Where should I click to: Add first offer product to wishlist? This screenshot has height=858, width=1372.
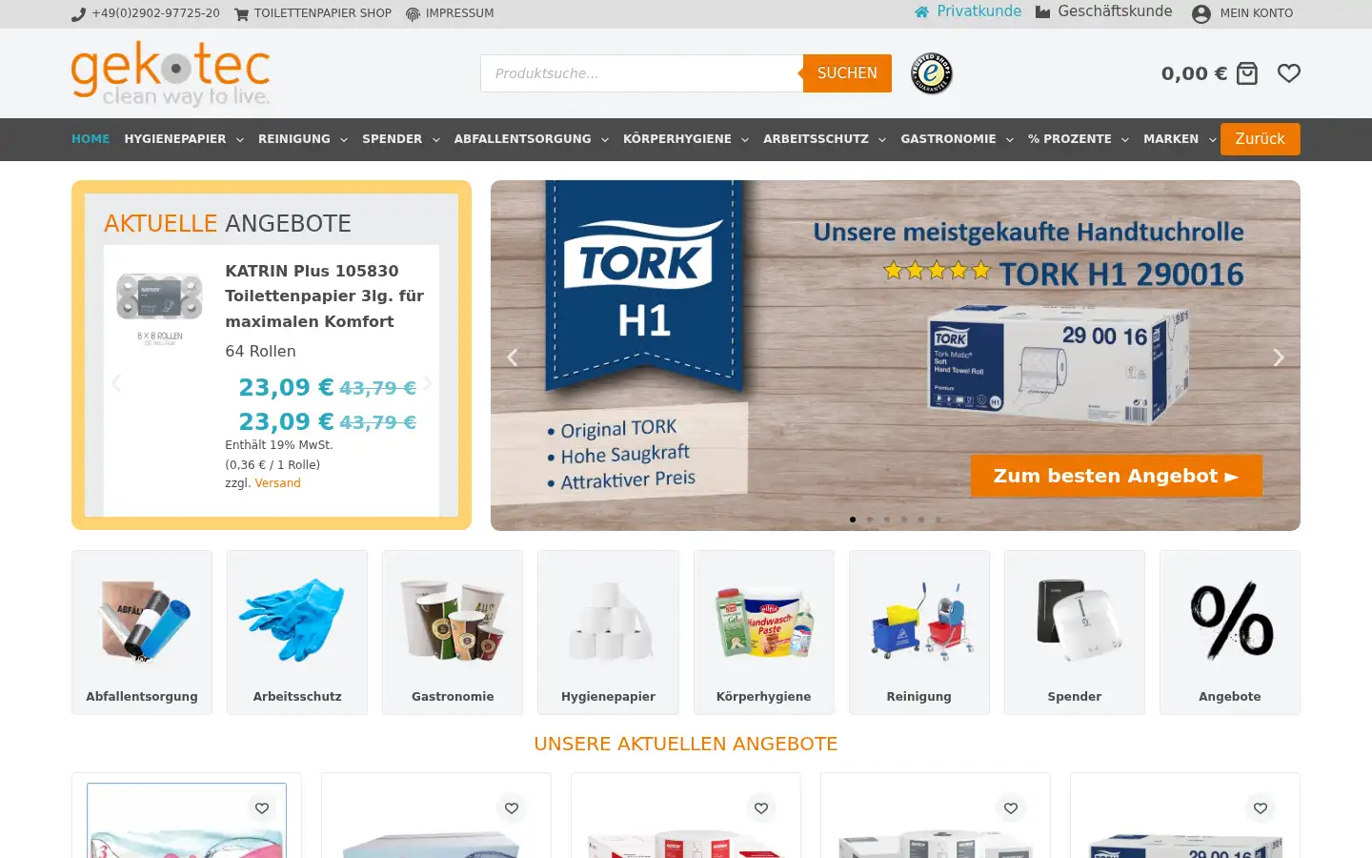[x=262, y=808]
